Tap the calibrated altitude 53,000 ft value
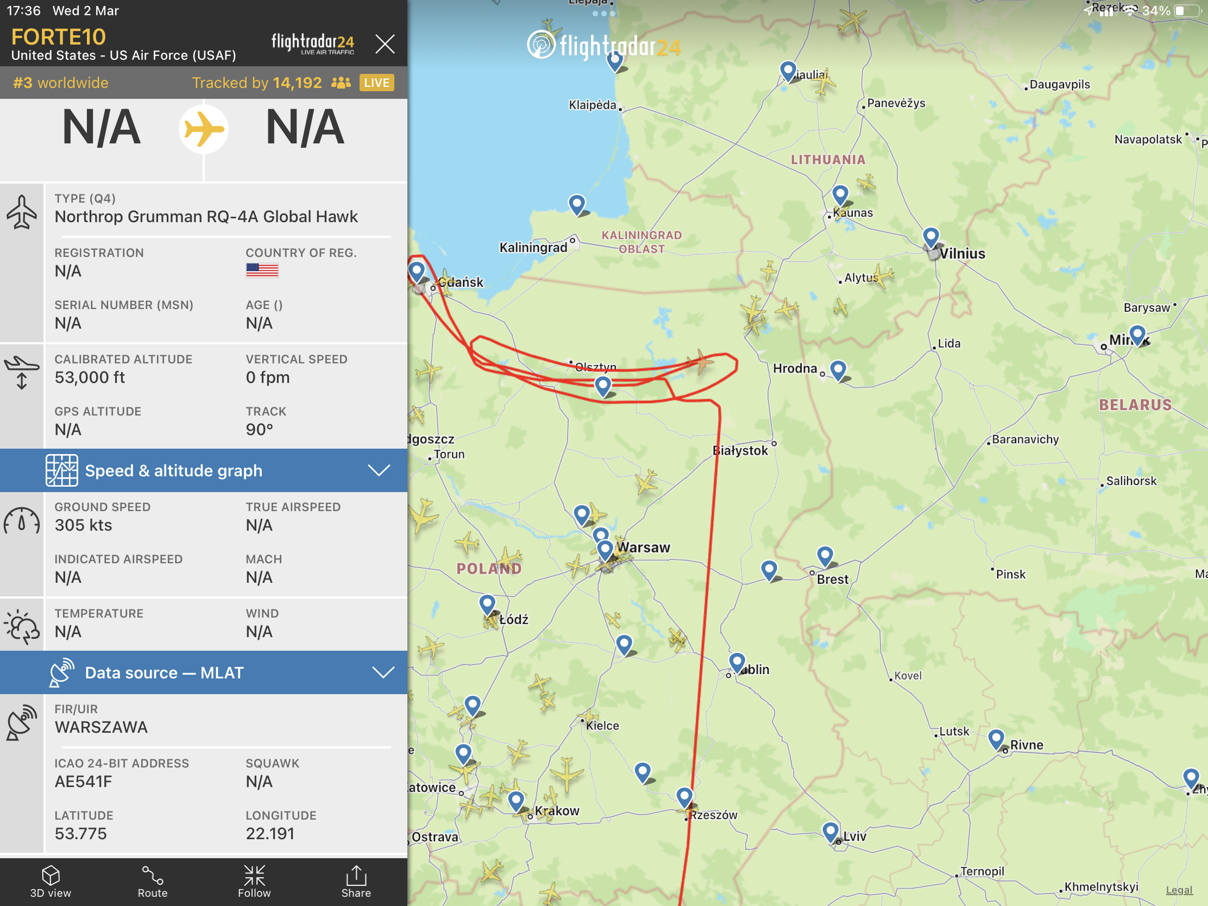The width and height of the screenshot is (1208, 906). point(90,377)
